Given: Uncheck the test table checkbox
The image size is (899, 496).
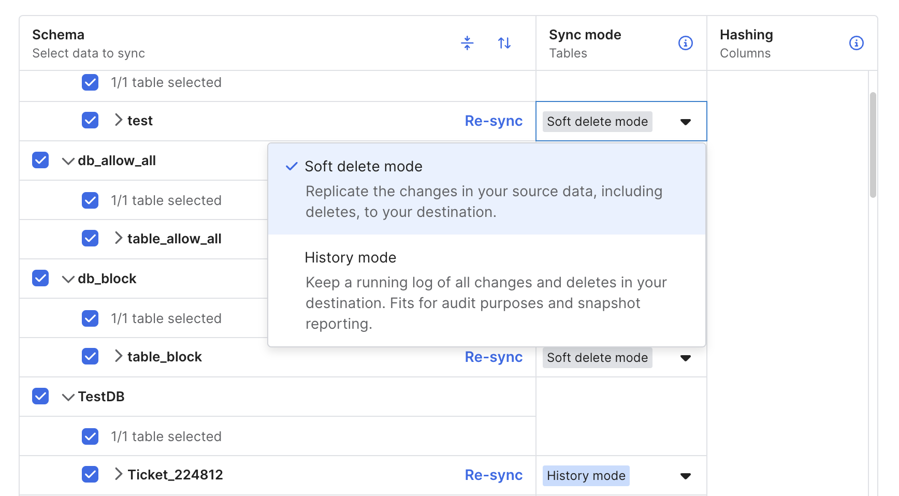Looking at the screenshot, I should (90, 120).
